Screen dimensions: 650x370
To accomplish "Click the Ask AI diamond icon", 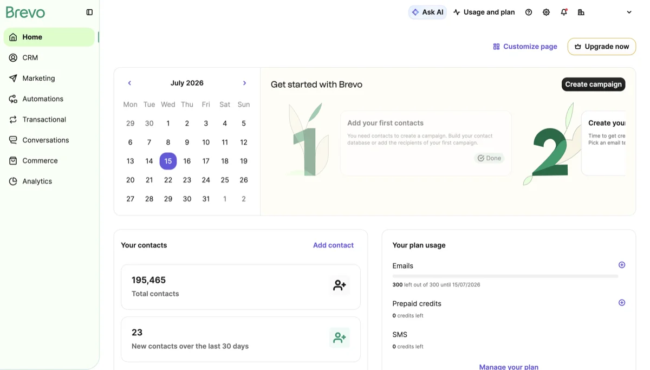I will pyautogui.click(x=415, y=12).
